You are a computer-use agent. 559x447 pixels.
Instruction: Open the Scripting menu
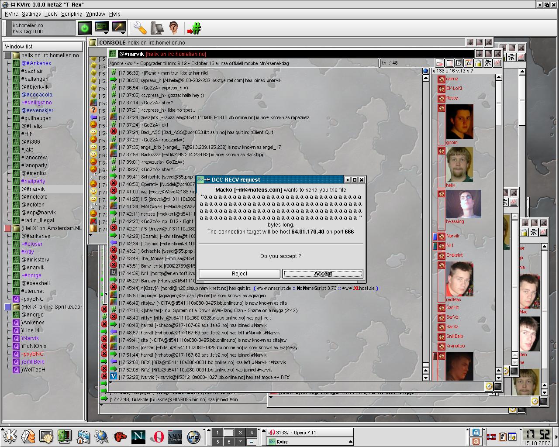click(72, 14)
